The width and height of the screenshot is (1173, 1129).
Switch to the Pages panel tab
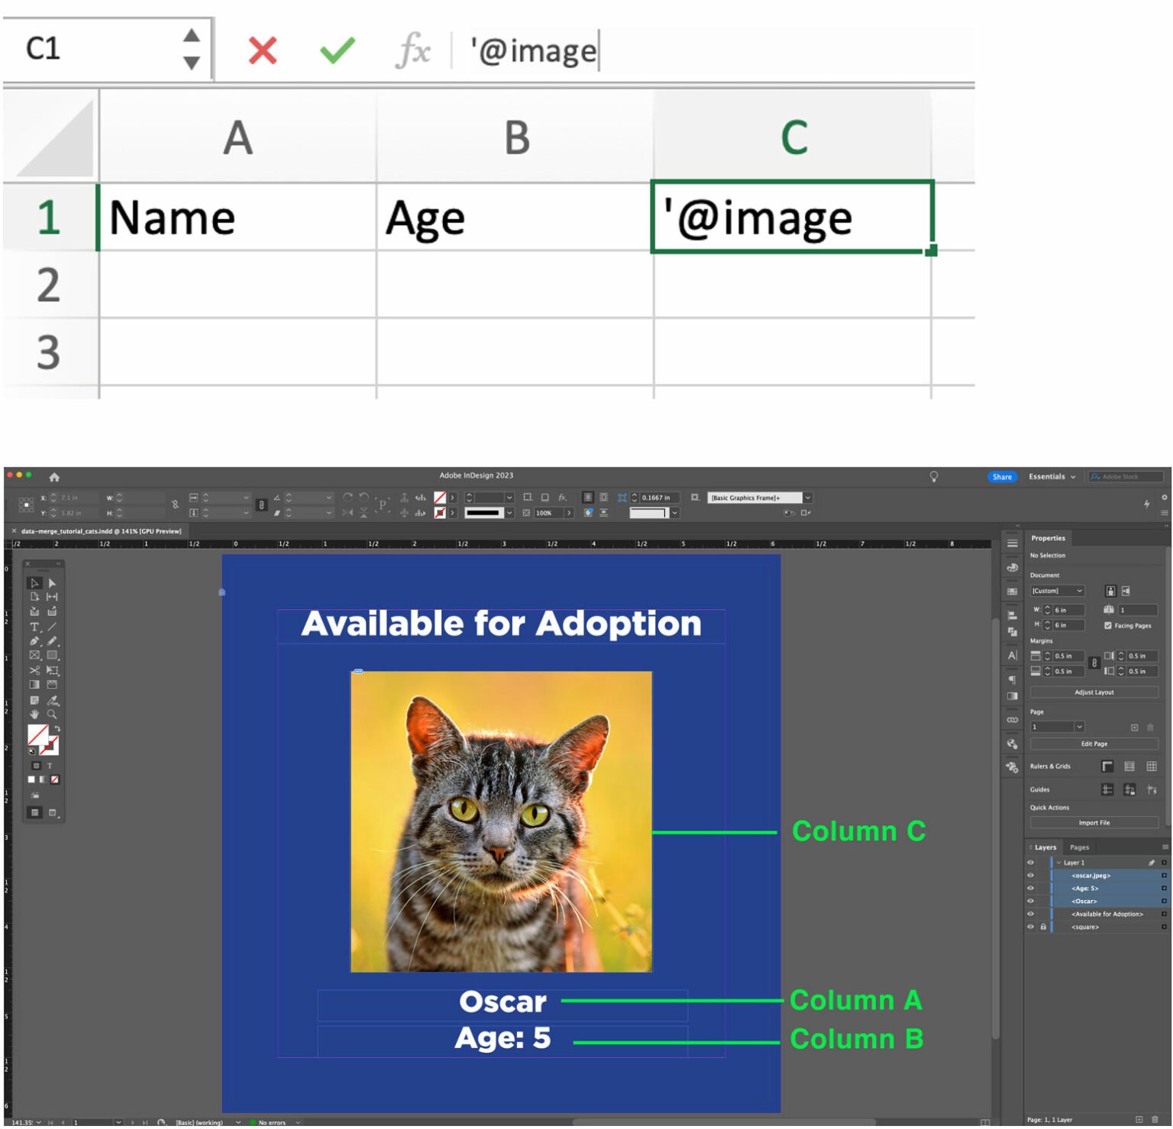tap(1079, 847)
